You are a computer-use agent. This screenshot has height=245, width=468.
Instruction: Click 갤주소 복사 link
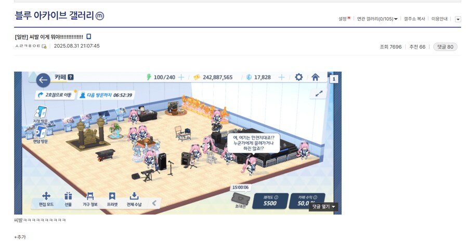click(414, 19)
